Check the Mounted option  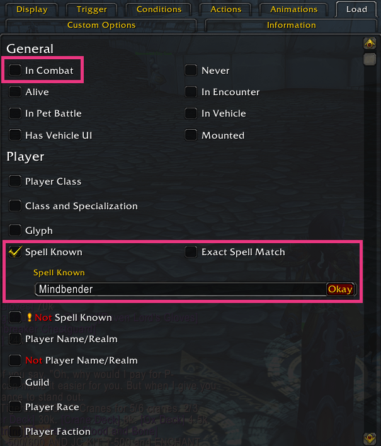pyautogui.click(x=191, y=135)
